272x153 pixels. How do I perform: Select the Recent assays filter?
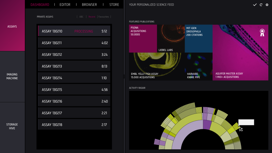pos(92,17)
